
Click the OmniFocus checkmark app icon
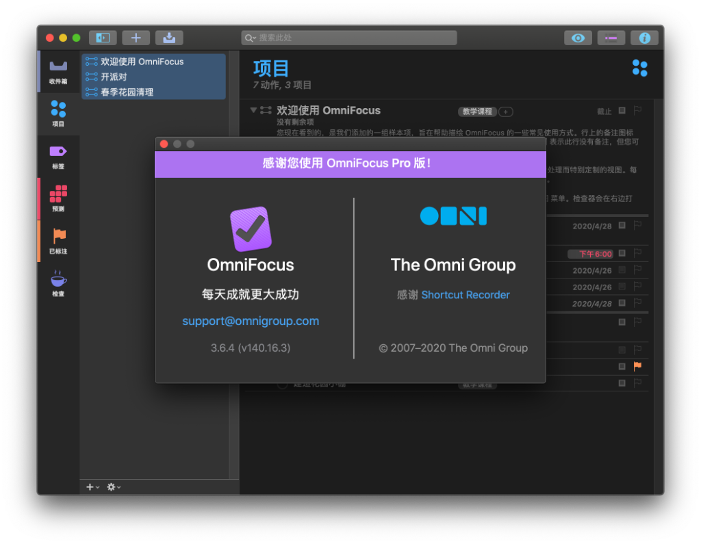click(x=251, y=229)
